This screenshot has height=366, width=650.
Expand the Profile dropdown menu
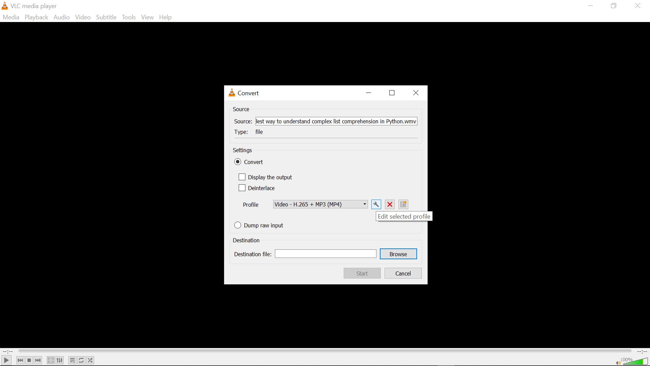click(x=365, y=204)
